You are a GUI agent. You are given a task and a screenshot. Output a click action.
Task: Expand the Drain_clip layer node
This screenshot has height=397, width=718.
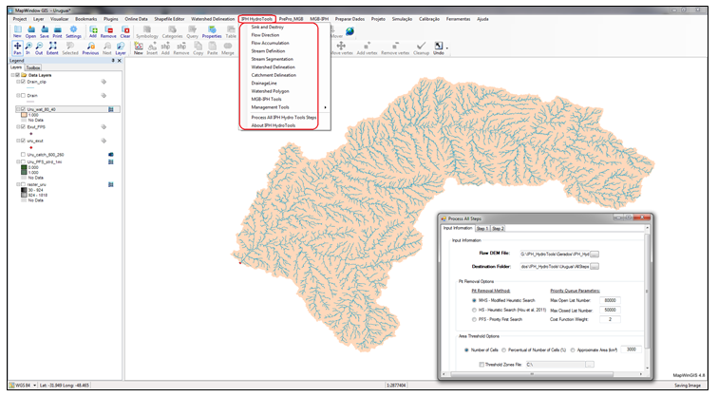[18, 82]
